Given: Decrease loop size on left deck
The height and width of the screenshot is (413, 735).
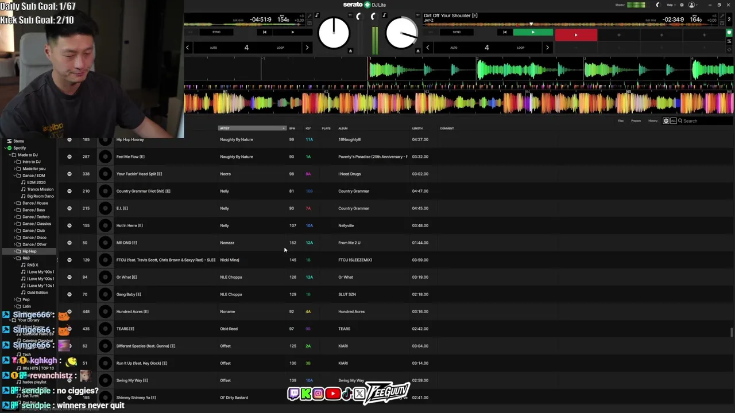Looking at the screenshot, I should (187, 48).
